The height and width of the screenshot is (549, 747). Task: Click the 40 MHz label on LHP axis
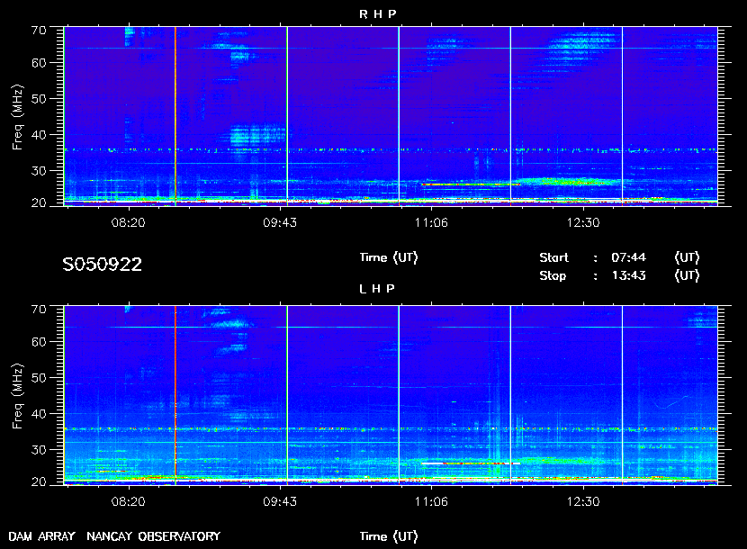[39, 414]
